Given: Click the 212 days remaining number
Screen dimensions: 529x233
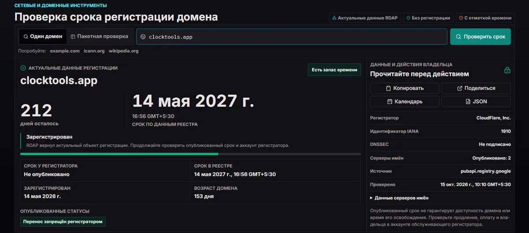Looking at the screenshot, I should pyautogui.click(x=37, y=110).
